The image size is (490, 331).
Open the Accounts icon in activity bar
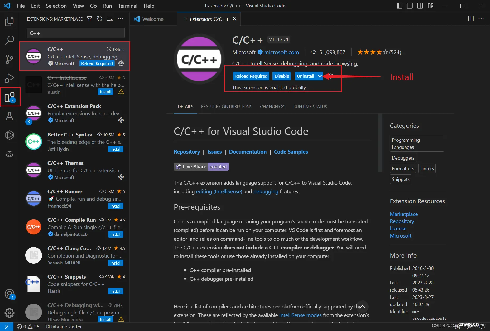(9, 294)
